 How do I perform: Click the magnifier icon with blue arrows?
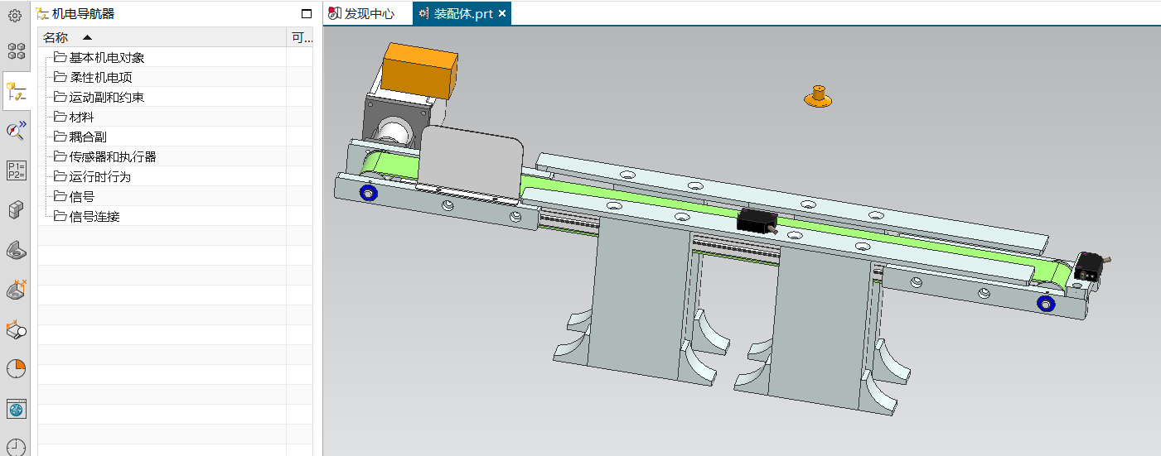16,130
